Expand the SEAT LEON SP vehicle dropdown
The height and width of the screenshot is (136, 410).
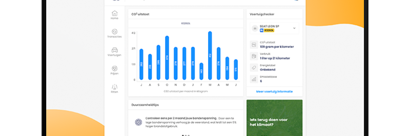coord(274,28)
